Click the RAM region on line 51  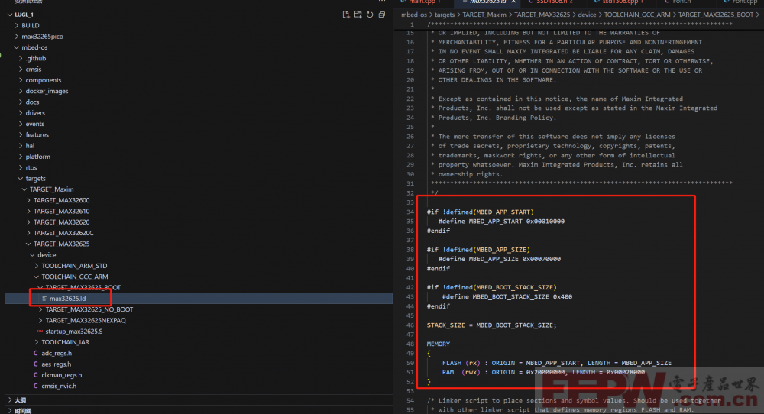(448, 372)
